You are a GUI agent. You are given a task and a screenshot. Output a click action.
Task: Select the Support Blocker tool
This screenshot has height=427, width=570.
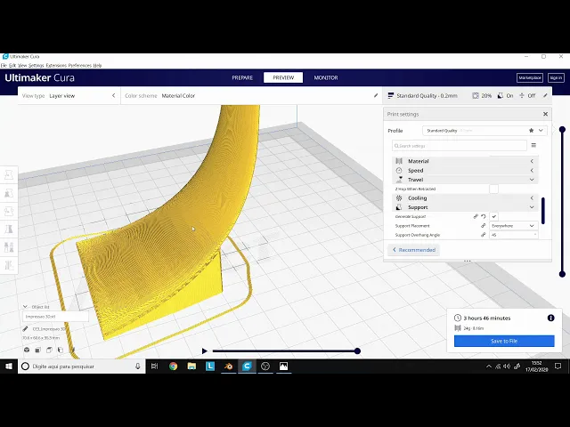(9, 265)
